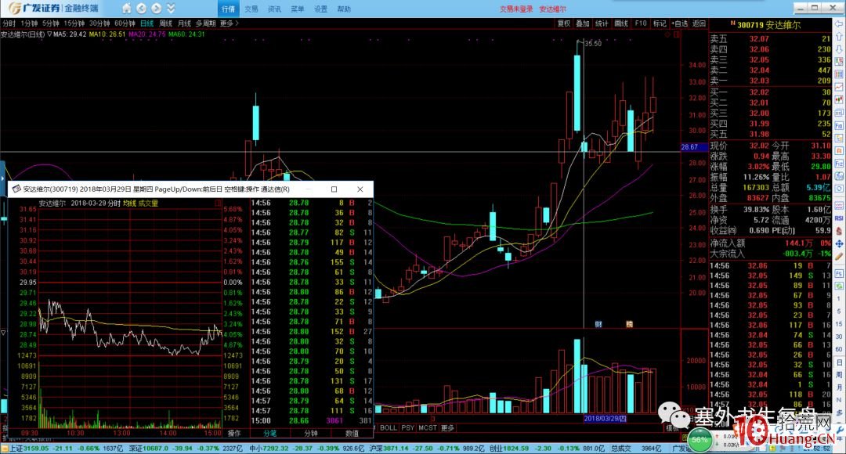Expand the double-chevron toolbar icon
Screen dimensions: 846x454
point(171,9)
